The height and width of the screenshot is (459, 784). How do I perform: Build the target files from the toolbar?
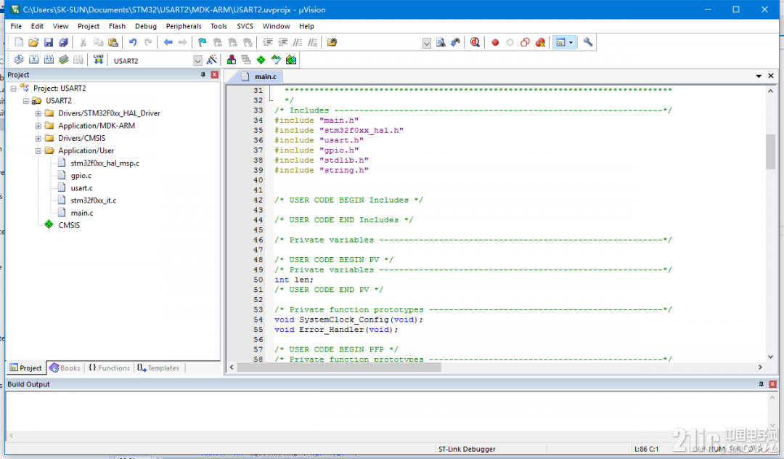click(33, 60)
